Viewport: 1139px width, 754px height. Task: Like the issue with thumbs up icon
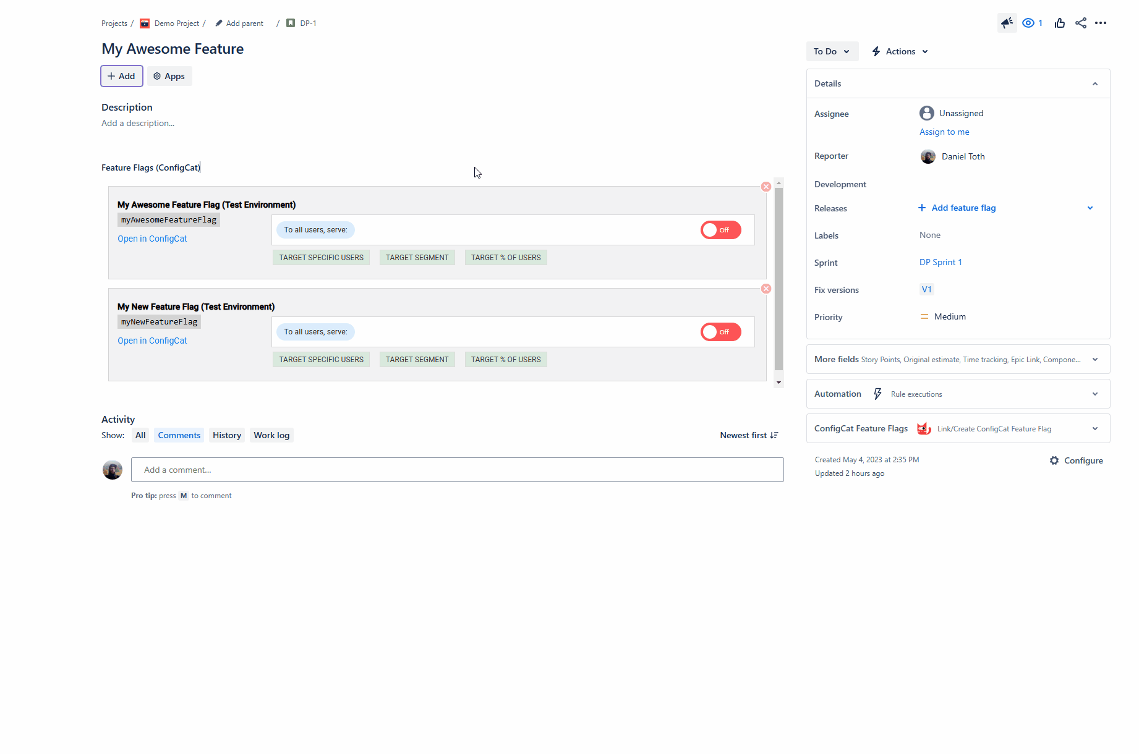[x=1060, y=23]
